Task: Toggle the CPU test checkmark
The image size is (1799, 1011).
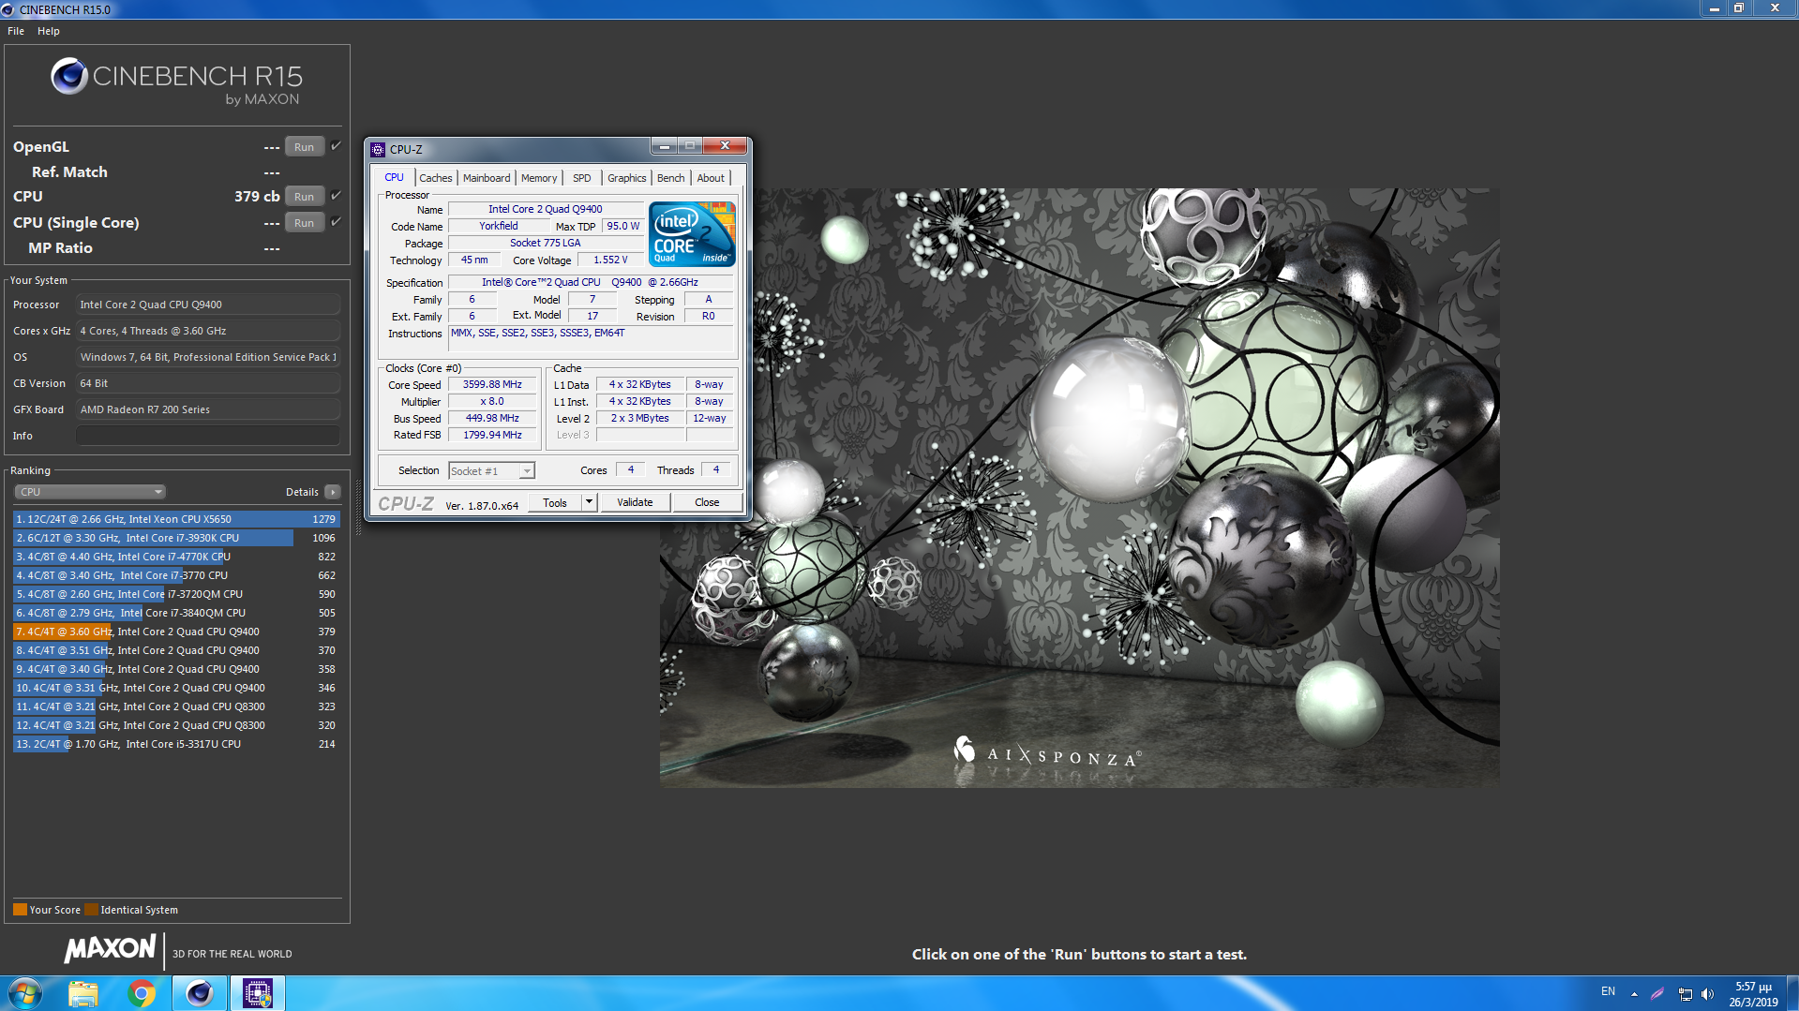Action: (336, 196)
